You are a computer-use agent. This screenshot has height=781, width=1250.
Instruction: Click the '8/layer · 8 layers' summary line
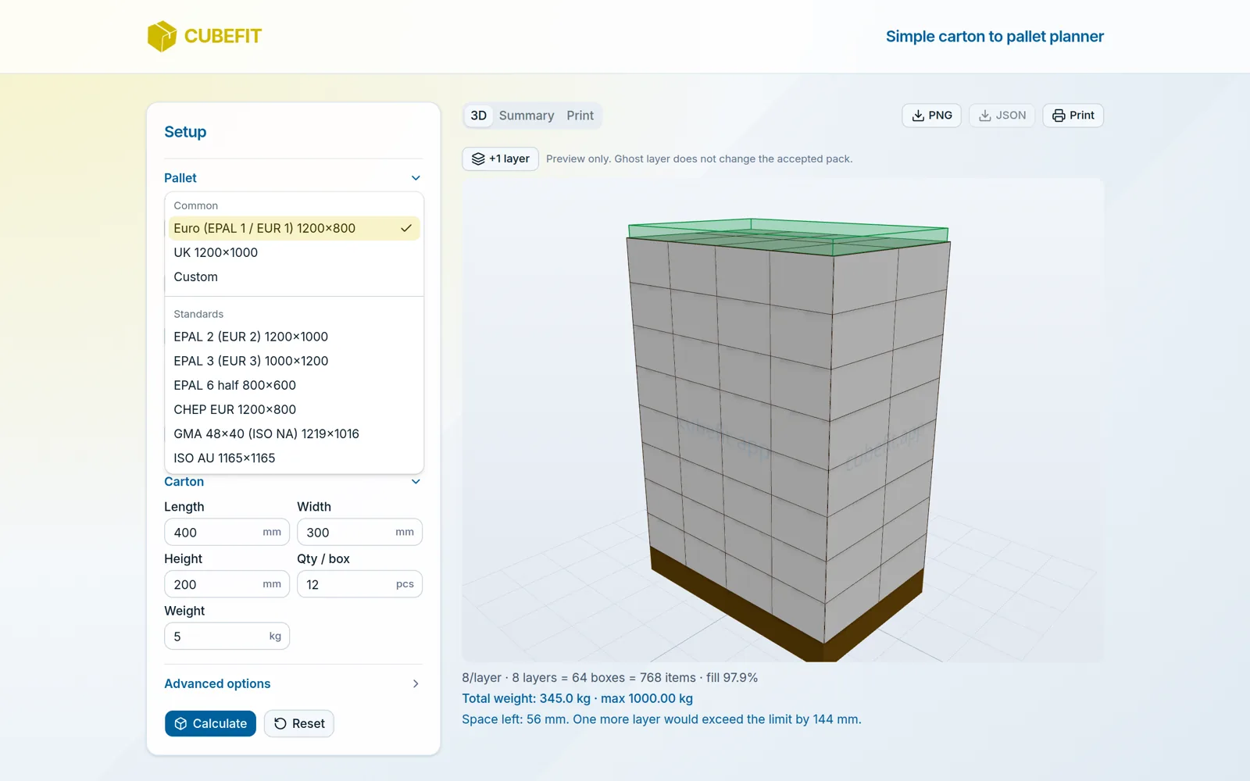tap(609, 678)
